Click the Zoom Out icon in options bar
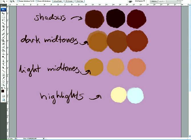The image size is (191, 140). click(x=13, y=1)
